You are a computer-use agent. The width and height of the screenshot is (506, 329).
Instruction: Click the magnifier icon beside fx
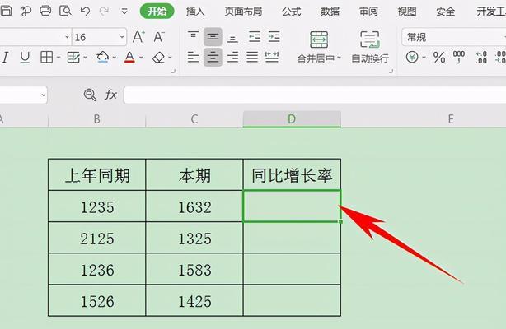click(x=90, y=95)
